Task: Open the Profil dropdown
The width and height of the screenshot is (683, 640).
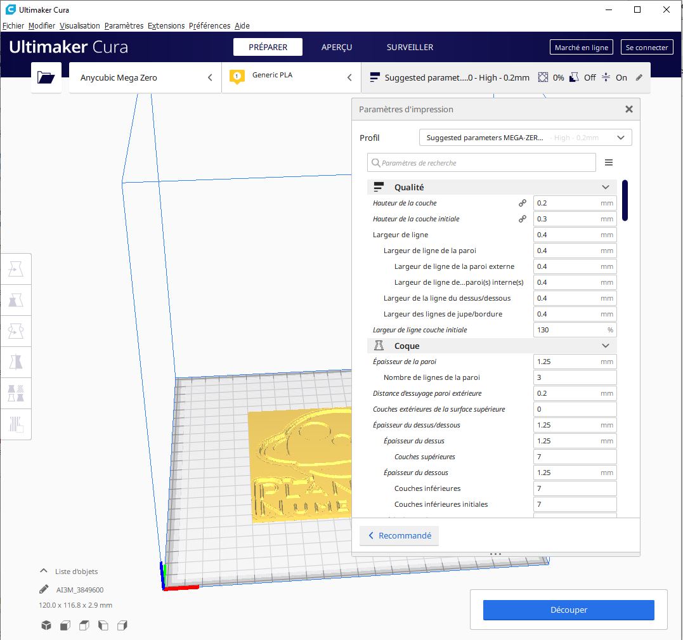Action: tap(525, 138)
